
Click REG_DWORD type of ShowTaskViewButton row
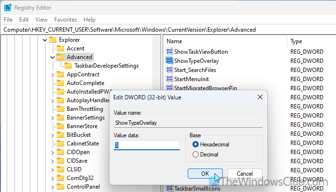tap(307, 52)
